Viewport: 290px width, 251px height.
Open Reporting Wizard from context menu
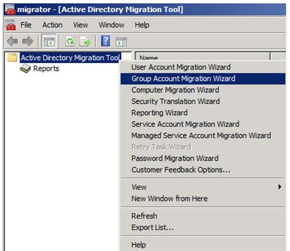(203, 113)
